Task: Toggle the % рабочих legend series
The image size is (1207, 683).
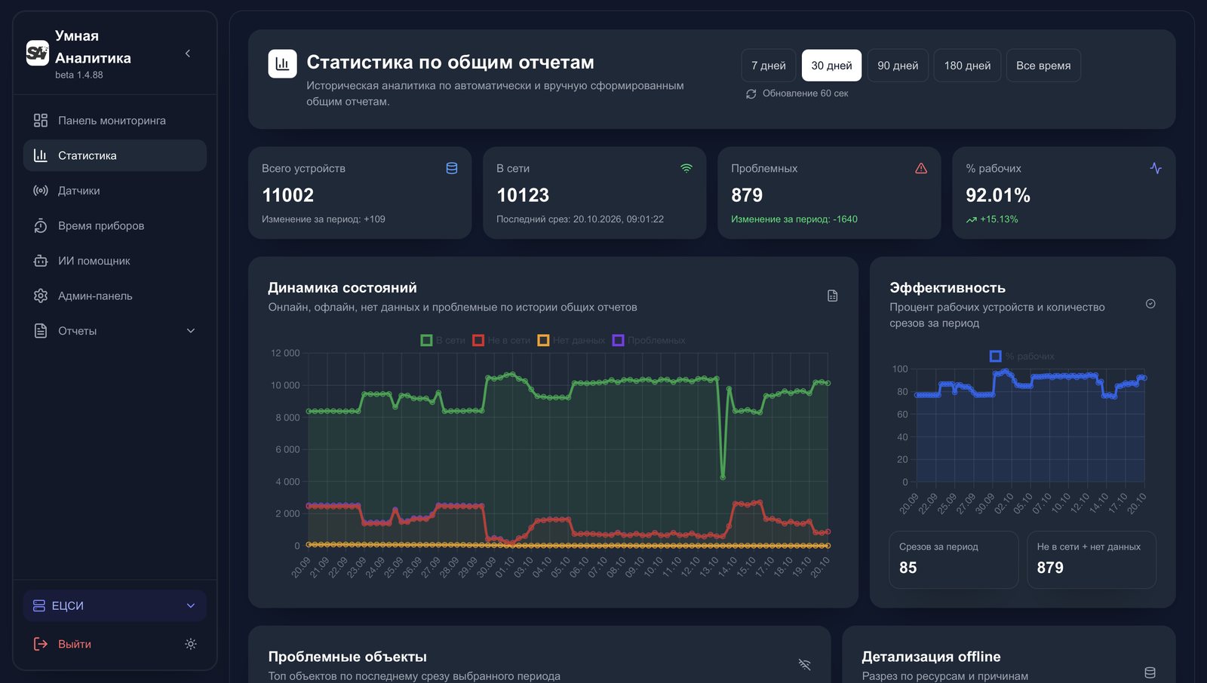Action: (1022, 356)
